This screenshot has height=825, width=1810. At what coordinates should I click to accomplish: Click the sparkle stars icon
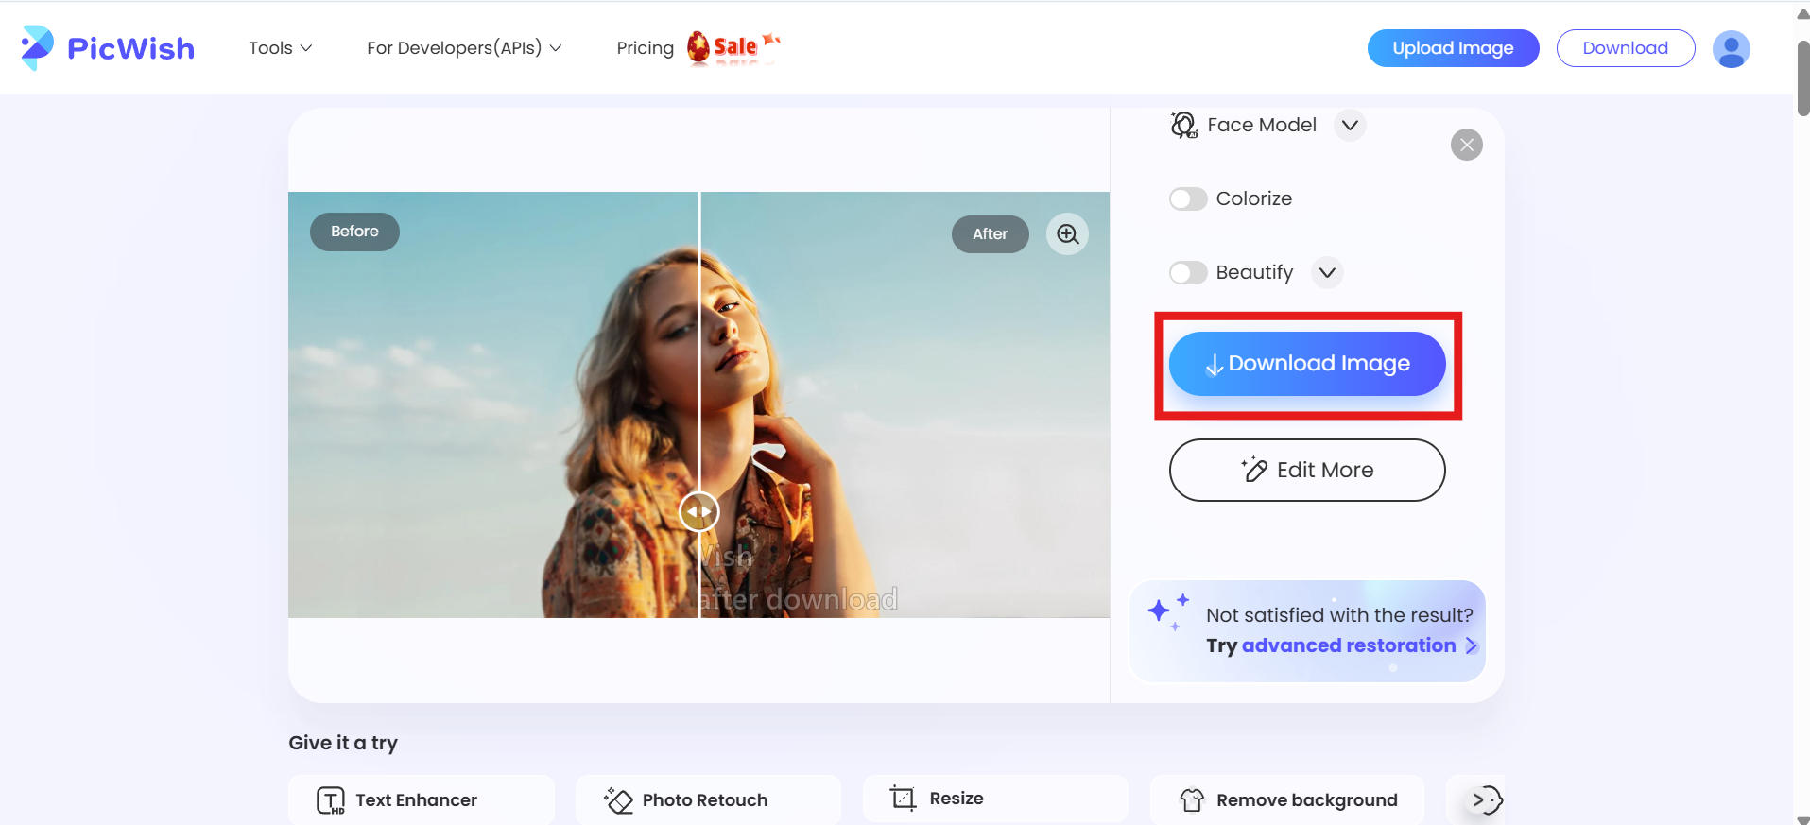point(1168,612)
